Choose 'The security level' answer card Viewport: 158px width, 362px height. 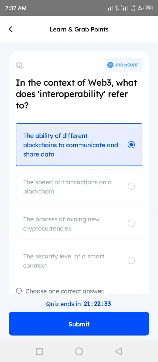[x=79, y=260]
